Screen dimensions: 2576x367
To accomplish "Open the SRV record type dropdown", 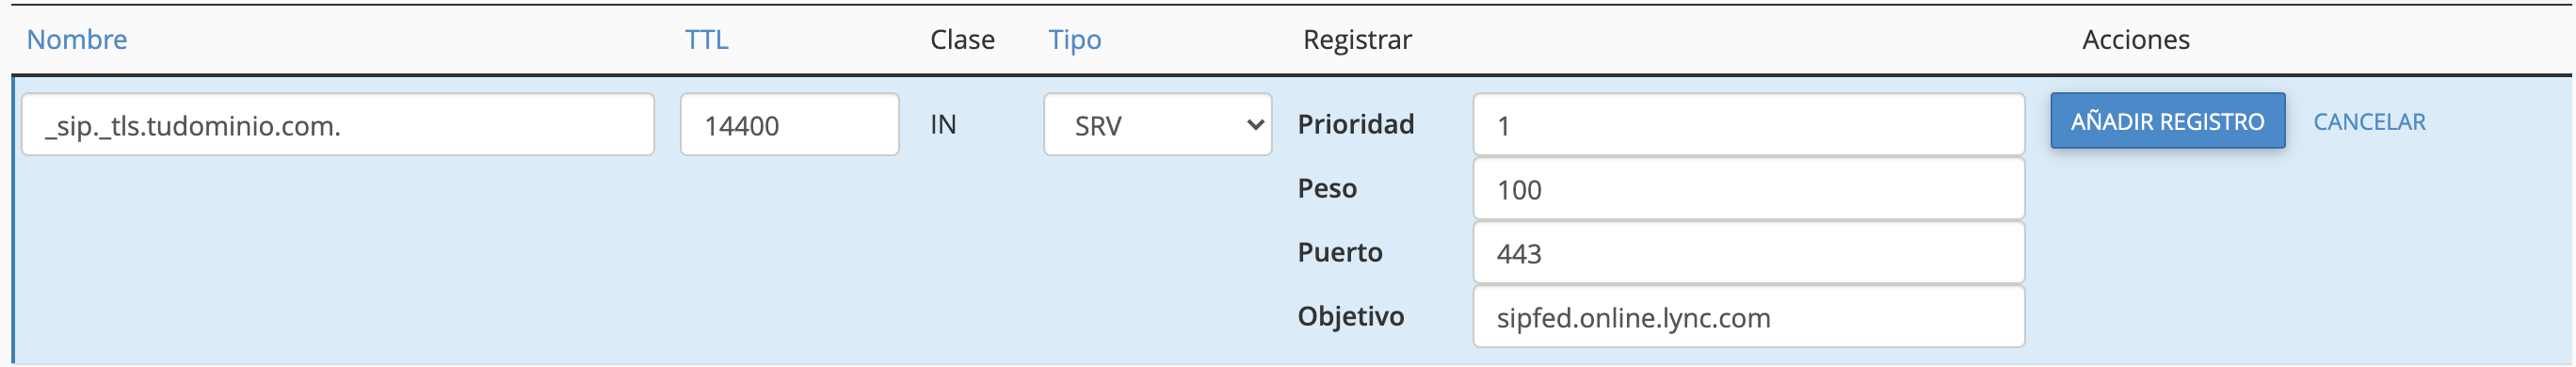I will pos(1157,125).
